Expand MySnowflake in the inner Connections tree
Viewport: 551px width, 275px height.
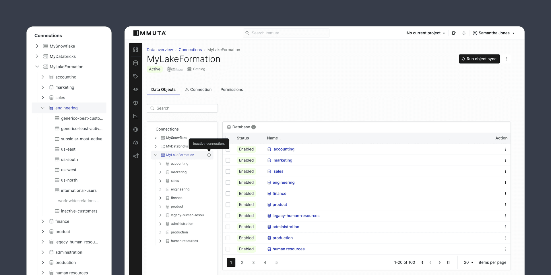tap(156, 138)
